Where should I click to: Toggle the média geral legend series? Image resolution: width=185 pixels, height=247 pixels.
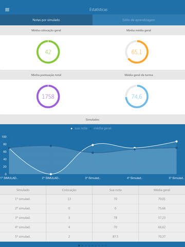tap(101, 128)
